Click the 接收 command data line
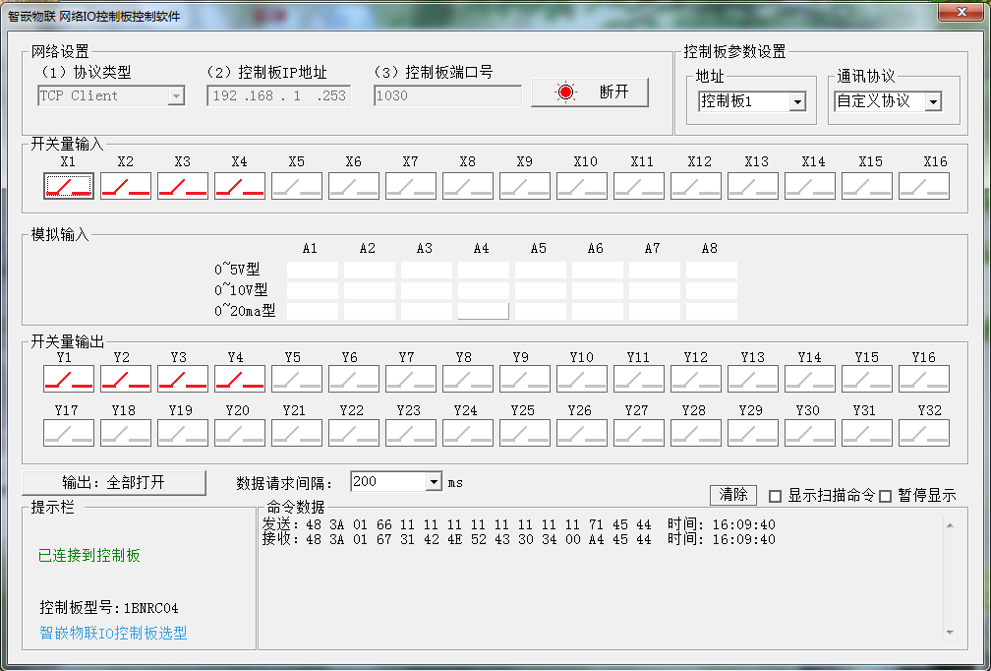The height and width of the screenshot is (671, 991). 519,539
